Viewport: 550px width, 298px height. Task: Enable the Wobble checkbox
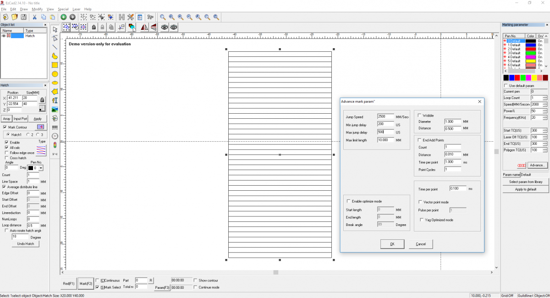click(419, 116)
